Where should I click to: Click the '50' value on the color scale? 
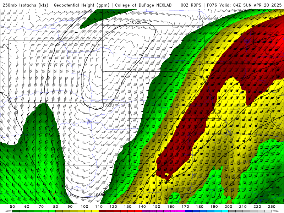pyautogui.click(x=12, y=207)
